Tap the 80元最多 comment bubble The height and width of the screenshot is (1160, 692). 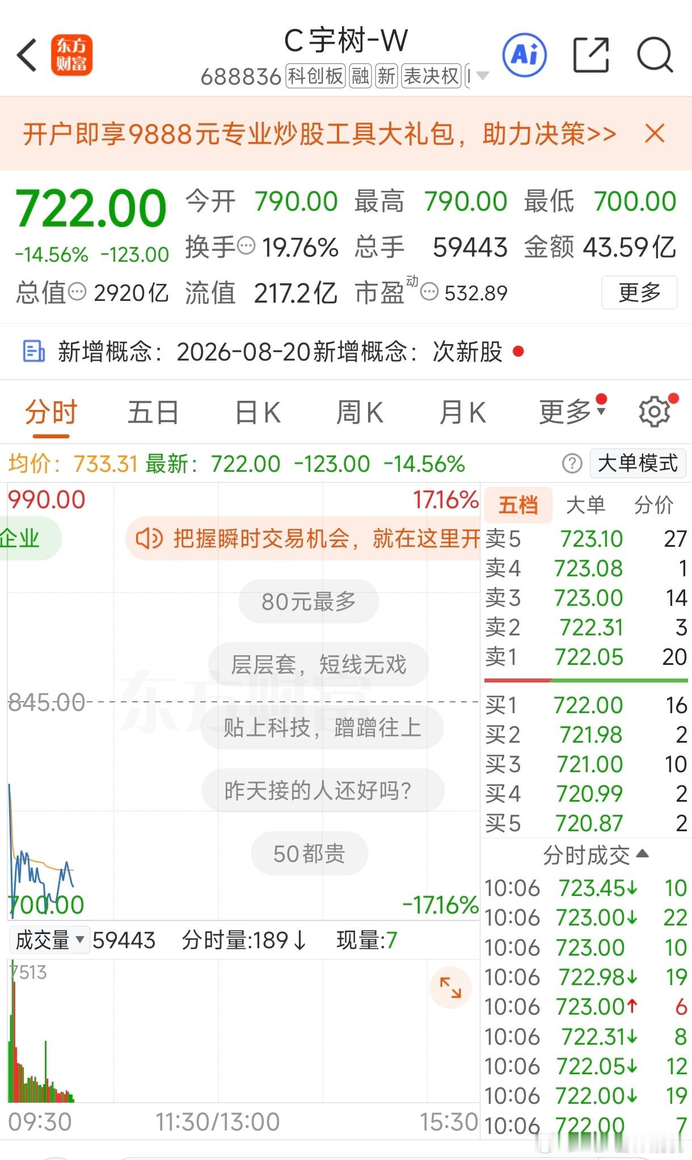[309, 601]
